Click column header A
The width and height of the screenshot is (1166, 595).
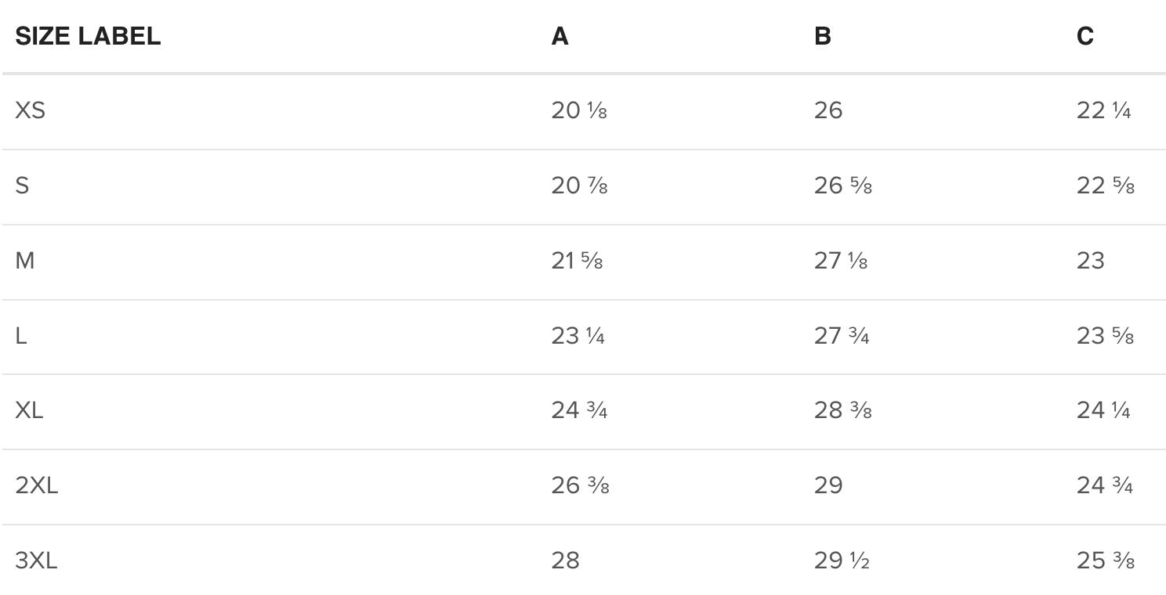pyautogui.click(x=559, y=37)
